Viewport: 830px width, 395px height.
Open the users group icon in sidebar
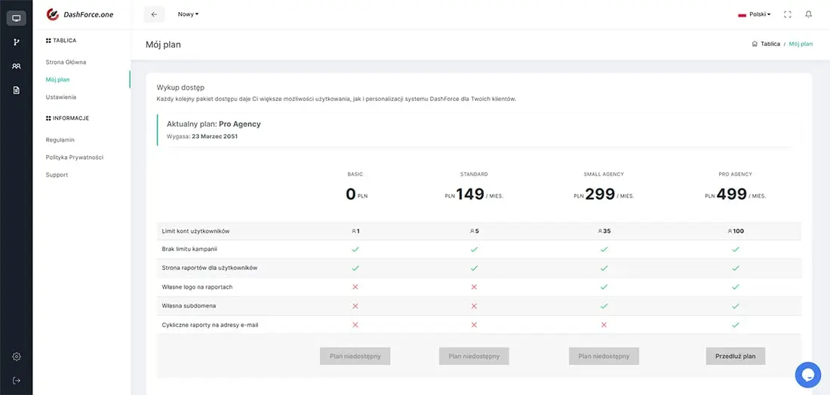(17, 66)
